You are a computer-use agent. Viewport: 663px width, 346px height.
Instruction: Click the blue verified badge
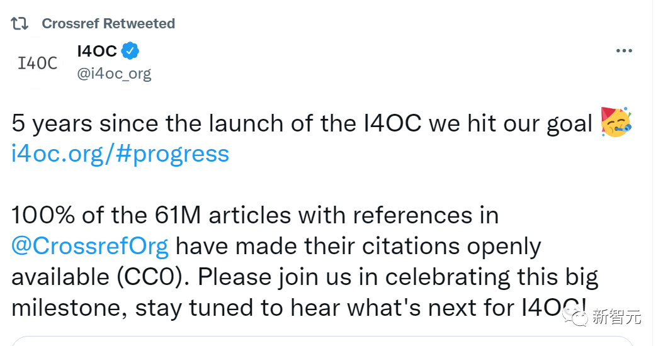[130, 51]
